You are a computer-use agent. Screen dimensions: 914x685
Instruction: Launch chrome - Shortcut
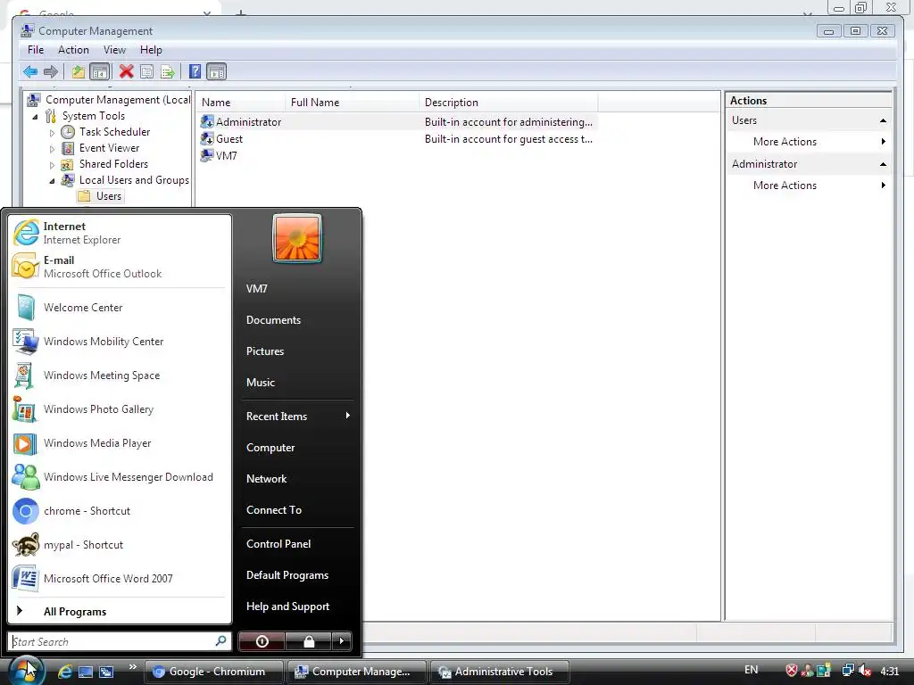120,511
